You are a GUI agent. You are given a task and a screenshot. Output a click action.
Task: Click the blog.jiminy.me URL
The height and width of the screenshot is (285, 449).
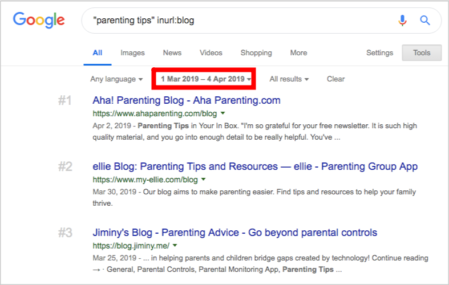point(131,246)
